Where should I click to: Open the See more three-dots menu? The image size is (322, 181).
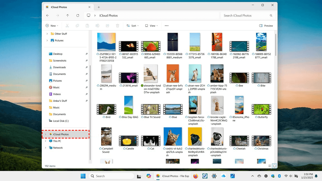point(167,26)
